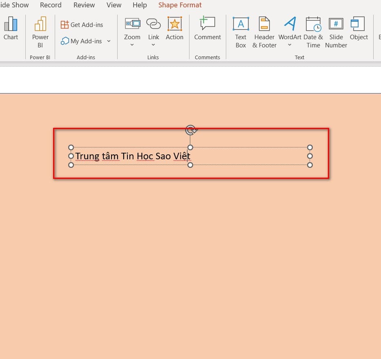Image resolution: width=381 pixels, height=359 pixels.
Task: Open the My Add-ins dropdown
Action: 109,41
